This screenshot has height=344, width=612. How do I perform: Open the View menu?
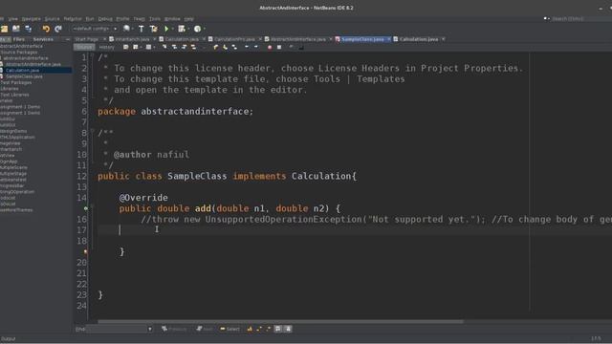click(12, 19)
